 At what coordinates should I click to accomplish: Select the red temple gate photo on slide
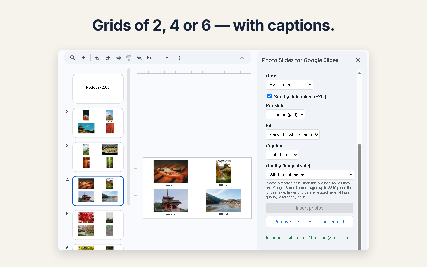[x=171, y=200]
